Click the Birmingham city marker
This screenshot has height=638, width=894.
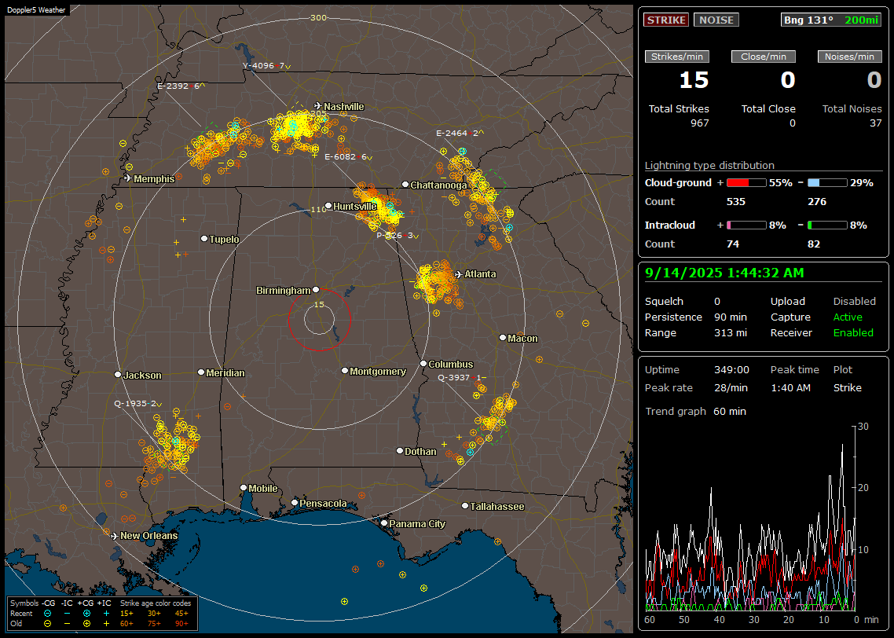pyautogui.click(x=316, y=290)
